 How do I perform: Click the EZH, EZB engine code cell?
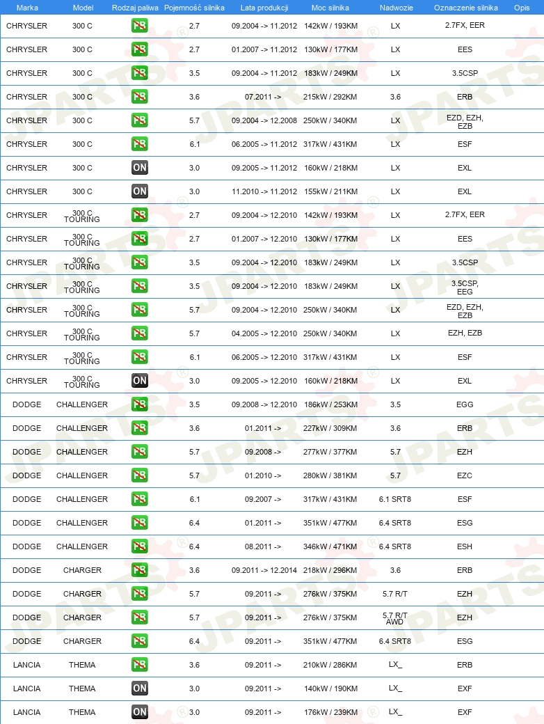click(465, 333)
